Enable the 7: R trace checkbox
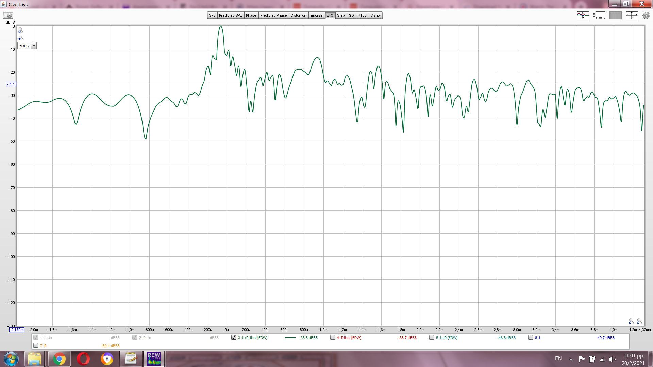653x367 pixels. (36, 345)
